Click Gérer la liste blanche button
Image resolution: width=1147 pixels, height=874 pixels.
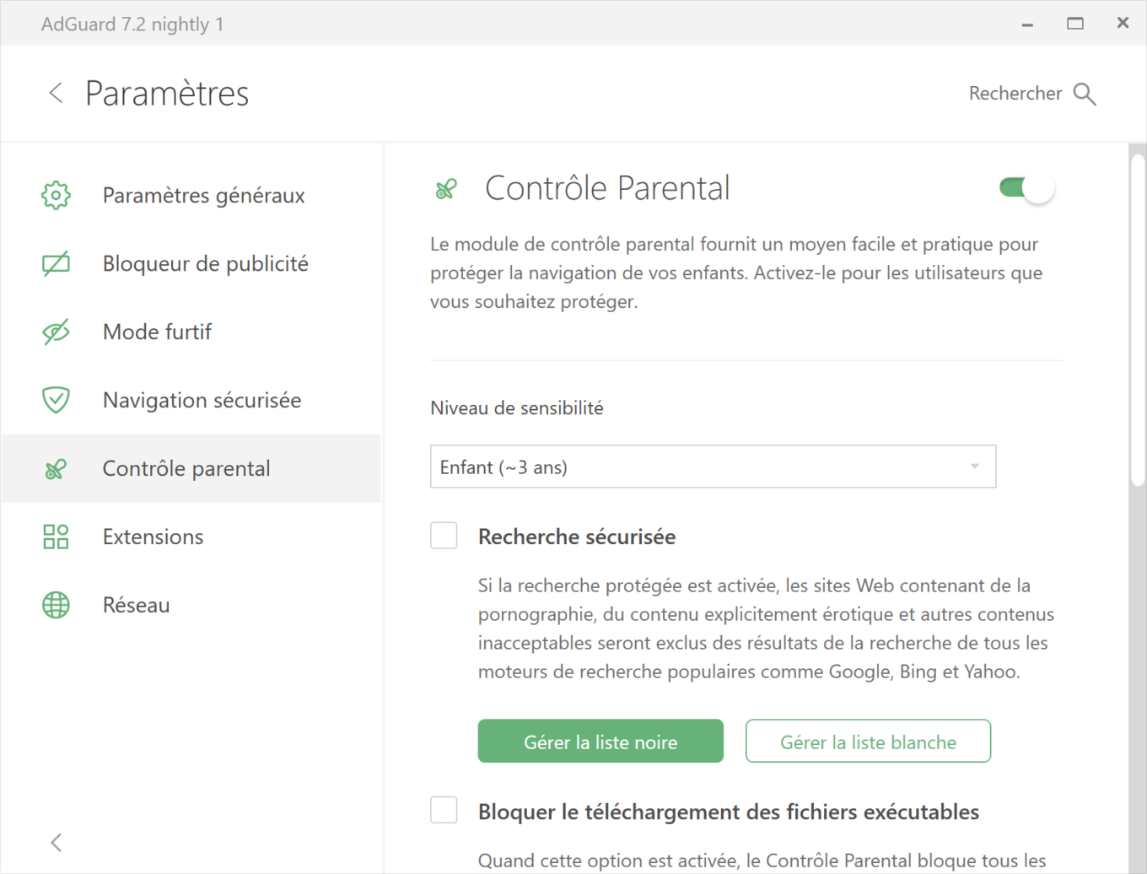click(x=868, y=742)
